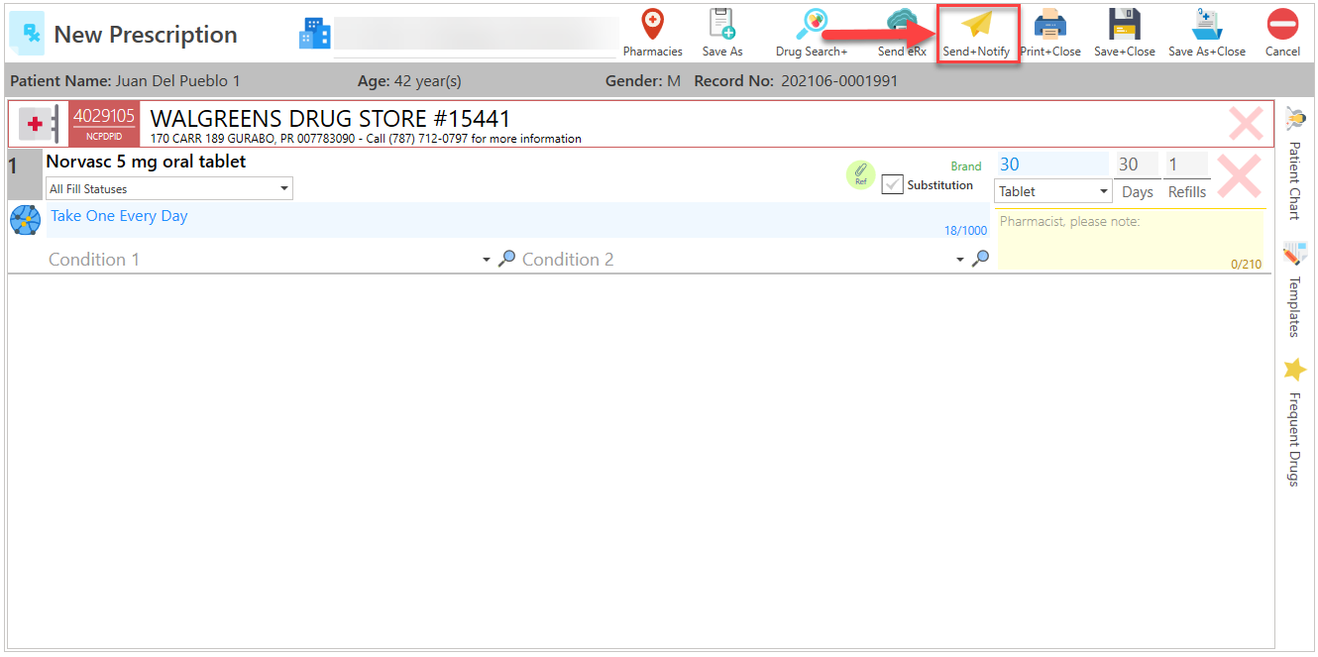Click the pharmacy red cross icon
Viewport: 1318px width, 657px height.
(37, 124)
